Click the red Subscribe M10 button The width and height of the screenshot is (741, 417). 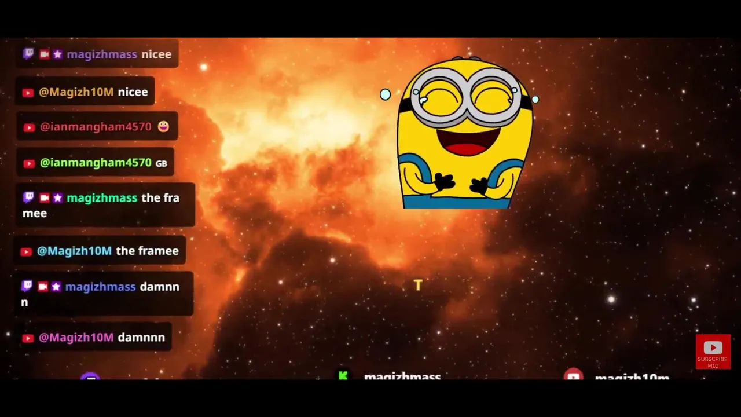[713, 352]
